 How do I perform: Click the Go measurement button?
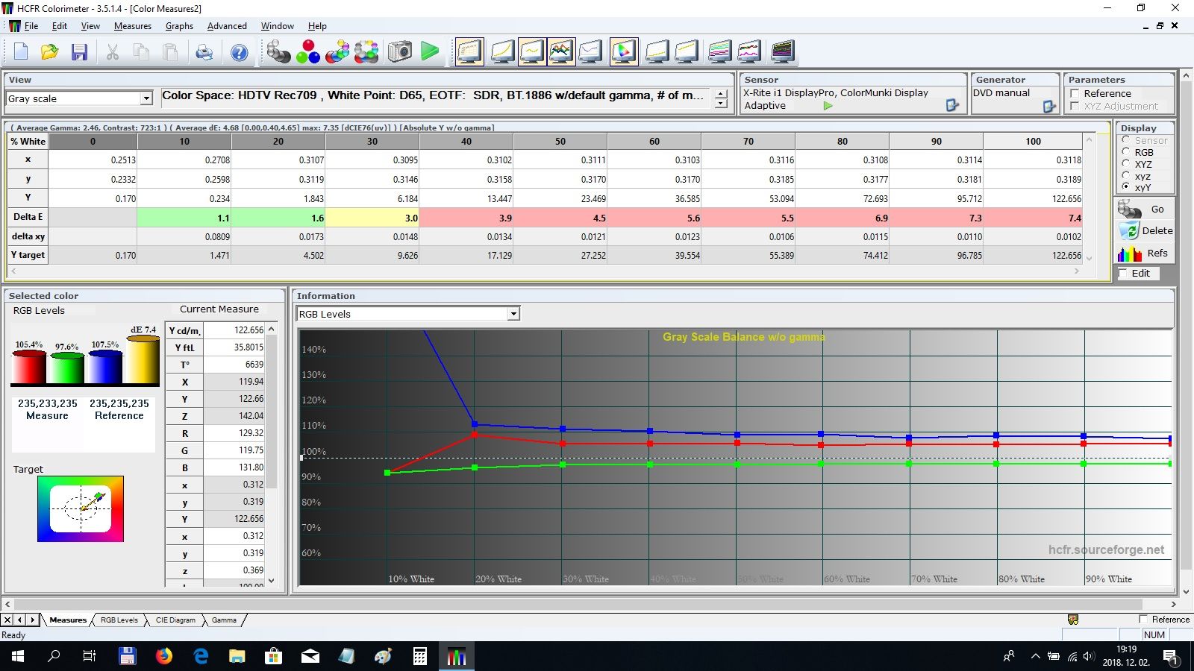point(1145,210)
